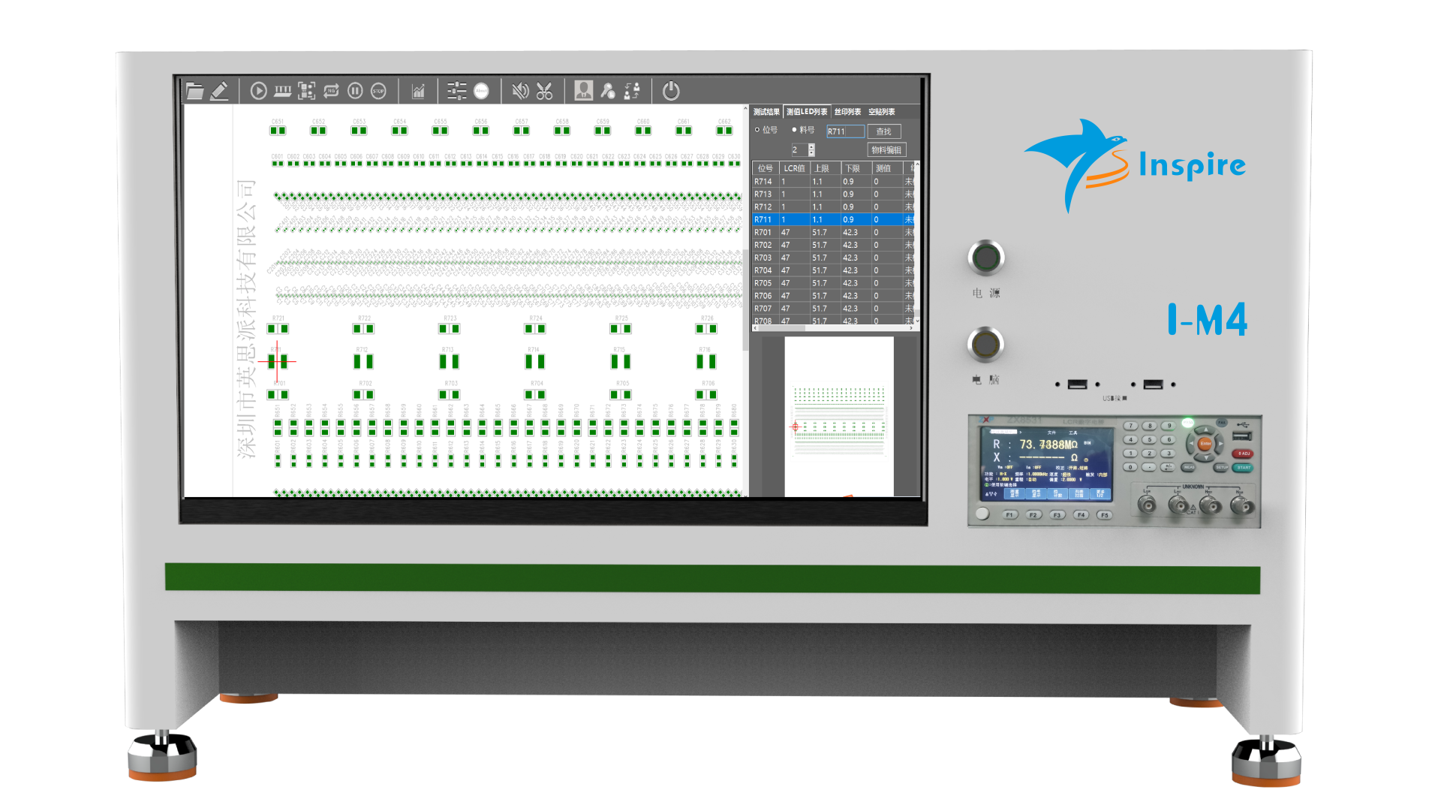Switch to the 测试结果 tab
The height and width of the screenshot is (811, 1441).
[x=766, y=112]
